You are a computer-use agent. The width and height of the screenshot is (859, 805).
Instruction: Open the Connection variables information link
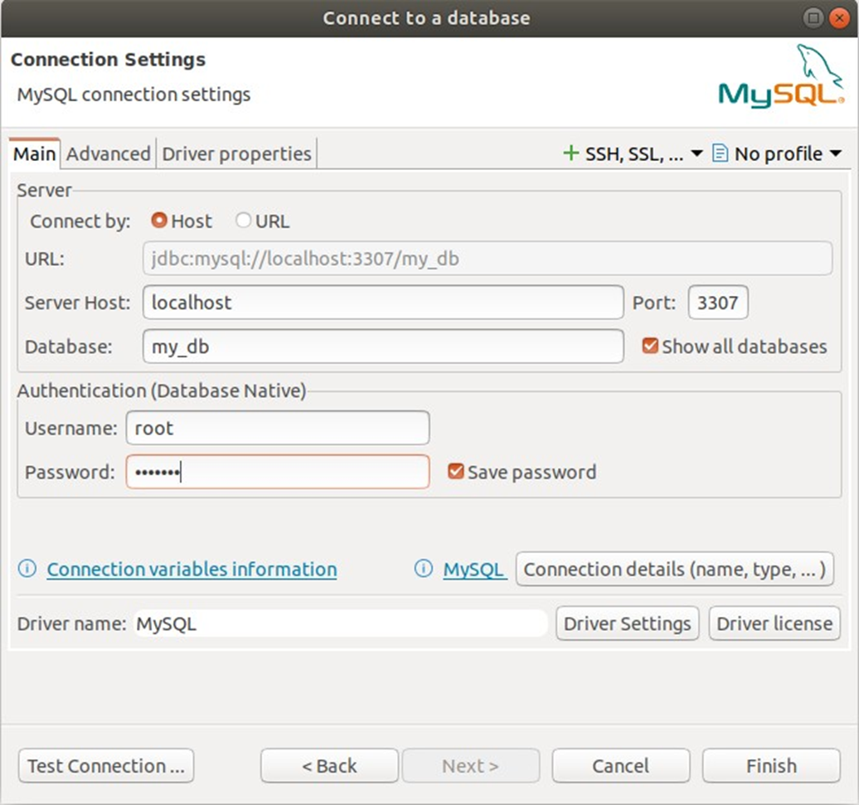coord(192,570)
